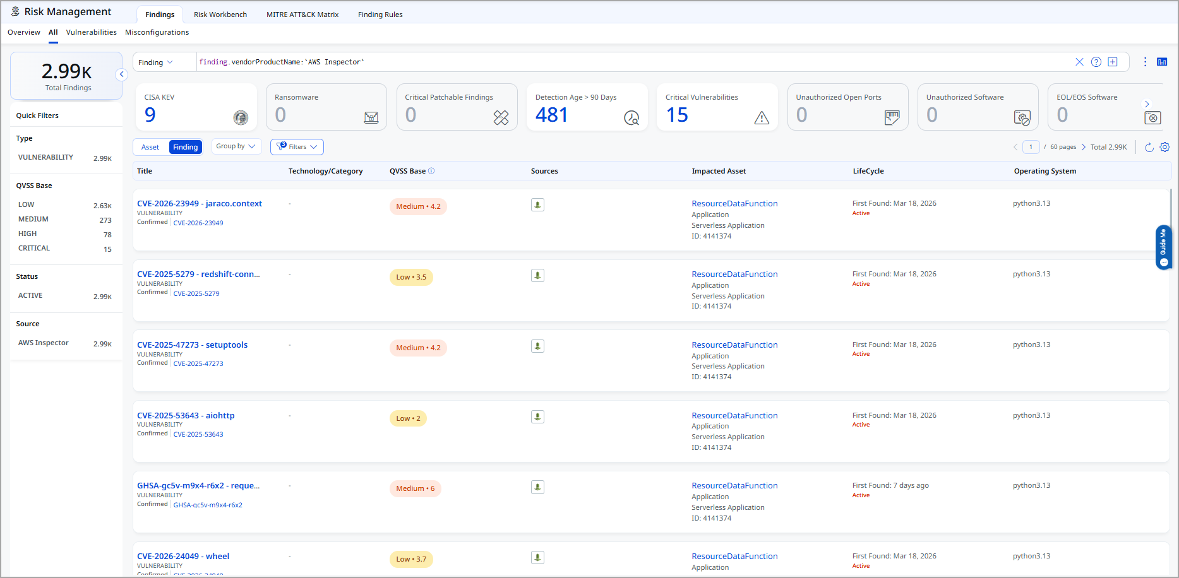Click source icon for CVE-2026-23949 row
Image resolution: width=1179 pixels, height=578 pixels.
point(537,205)
